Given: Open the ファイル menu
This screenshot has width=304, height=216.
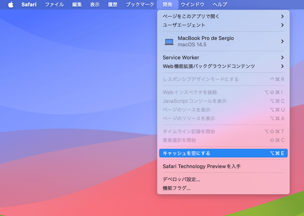Looking at the screenshot, I should click(54, 4).
